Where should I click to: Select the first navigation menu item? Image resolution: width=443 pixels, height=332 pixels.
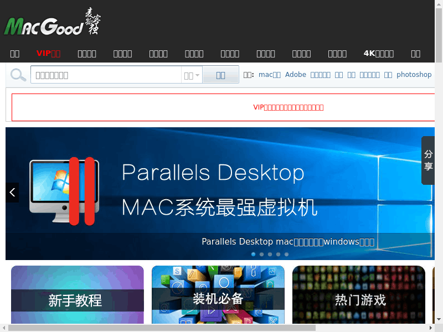(x=15, y=53)
